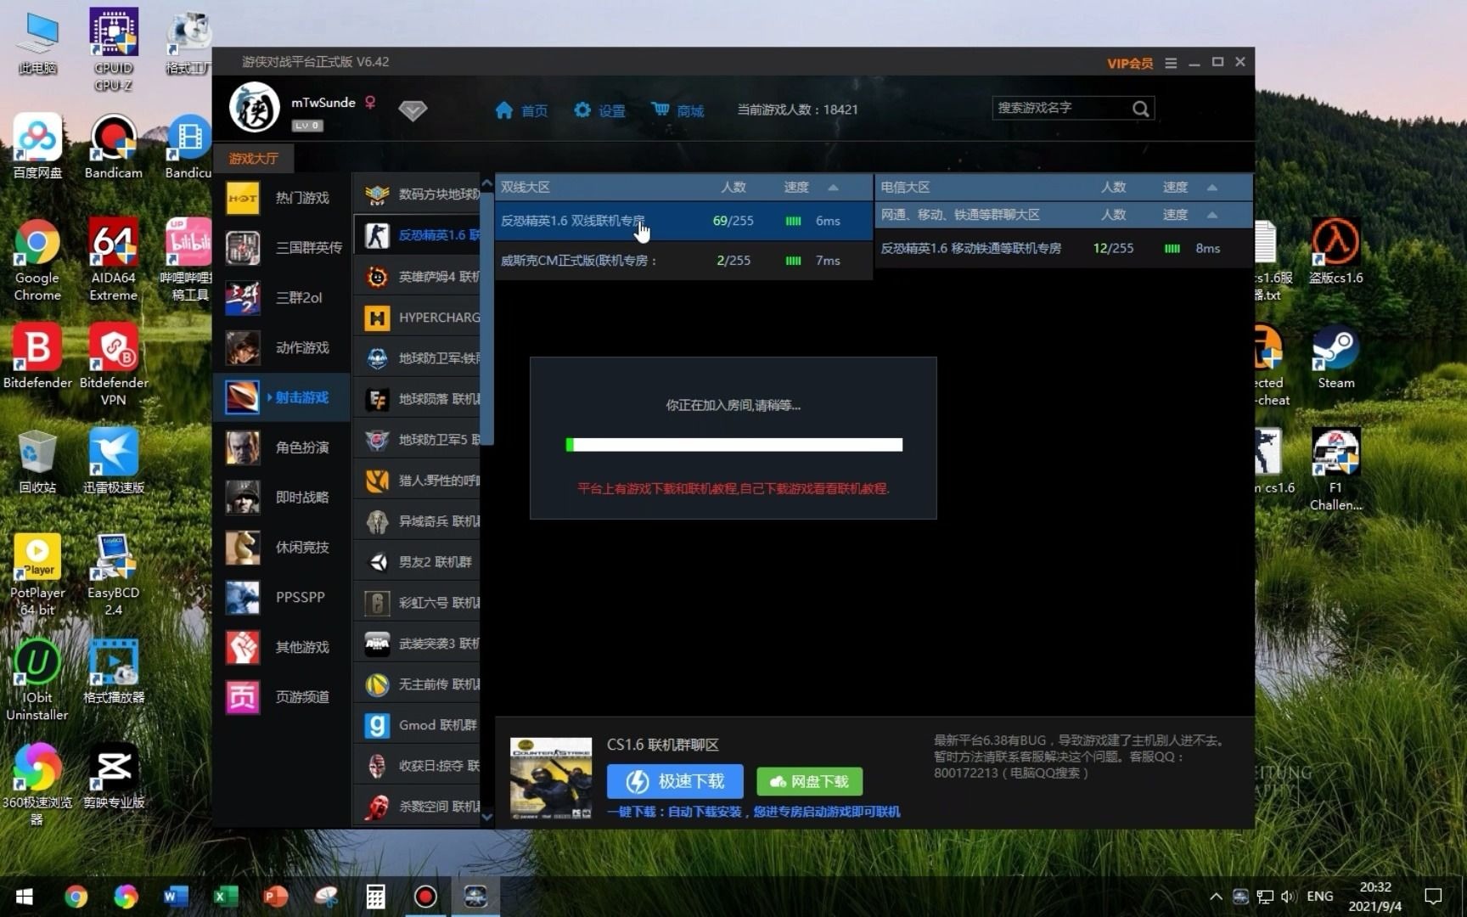The image size is (1467, 917).
Task: Click 一键下载 instruction link
Action: (753, 812)
